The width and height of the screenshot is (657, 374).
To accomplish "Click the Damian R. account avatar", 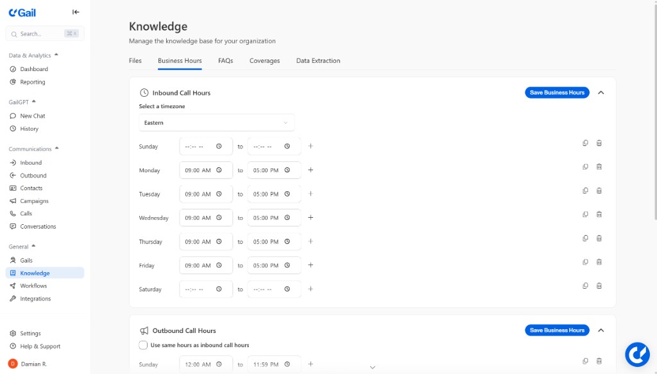I will point(14,364).
